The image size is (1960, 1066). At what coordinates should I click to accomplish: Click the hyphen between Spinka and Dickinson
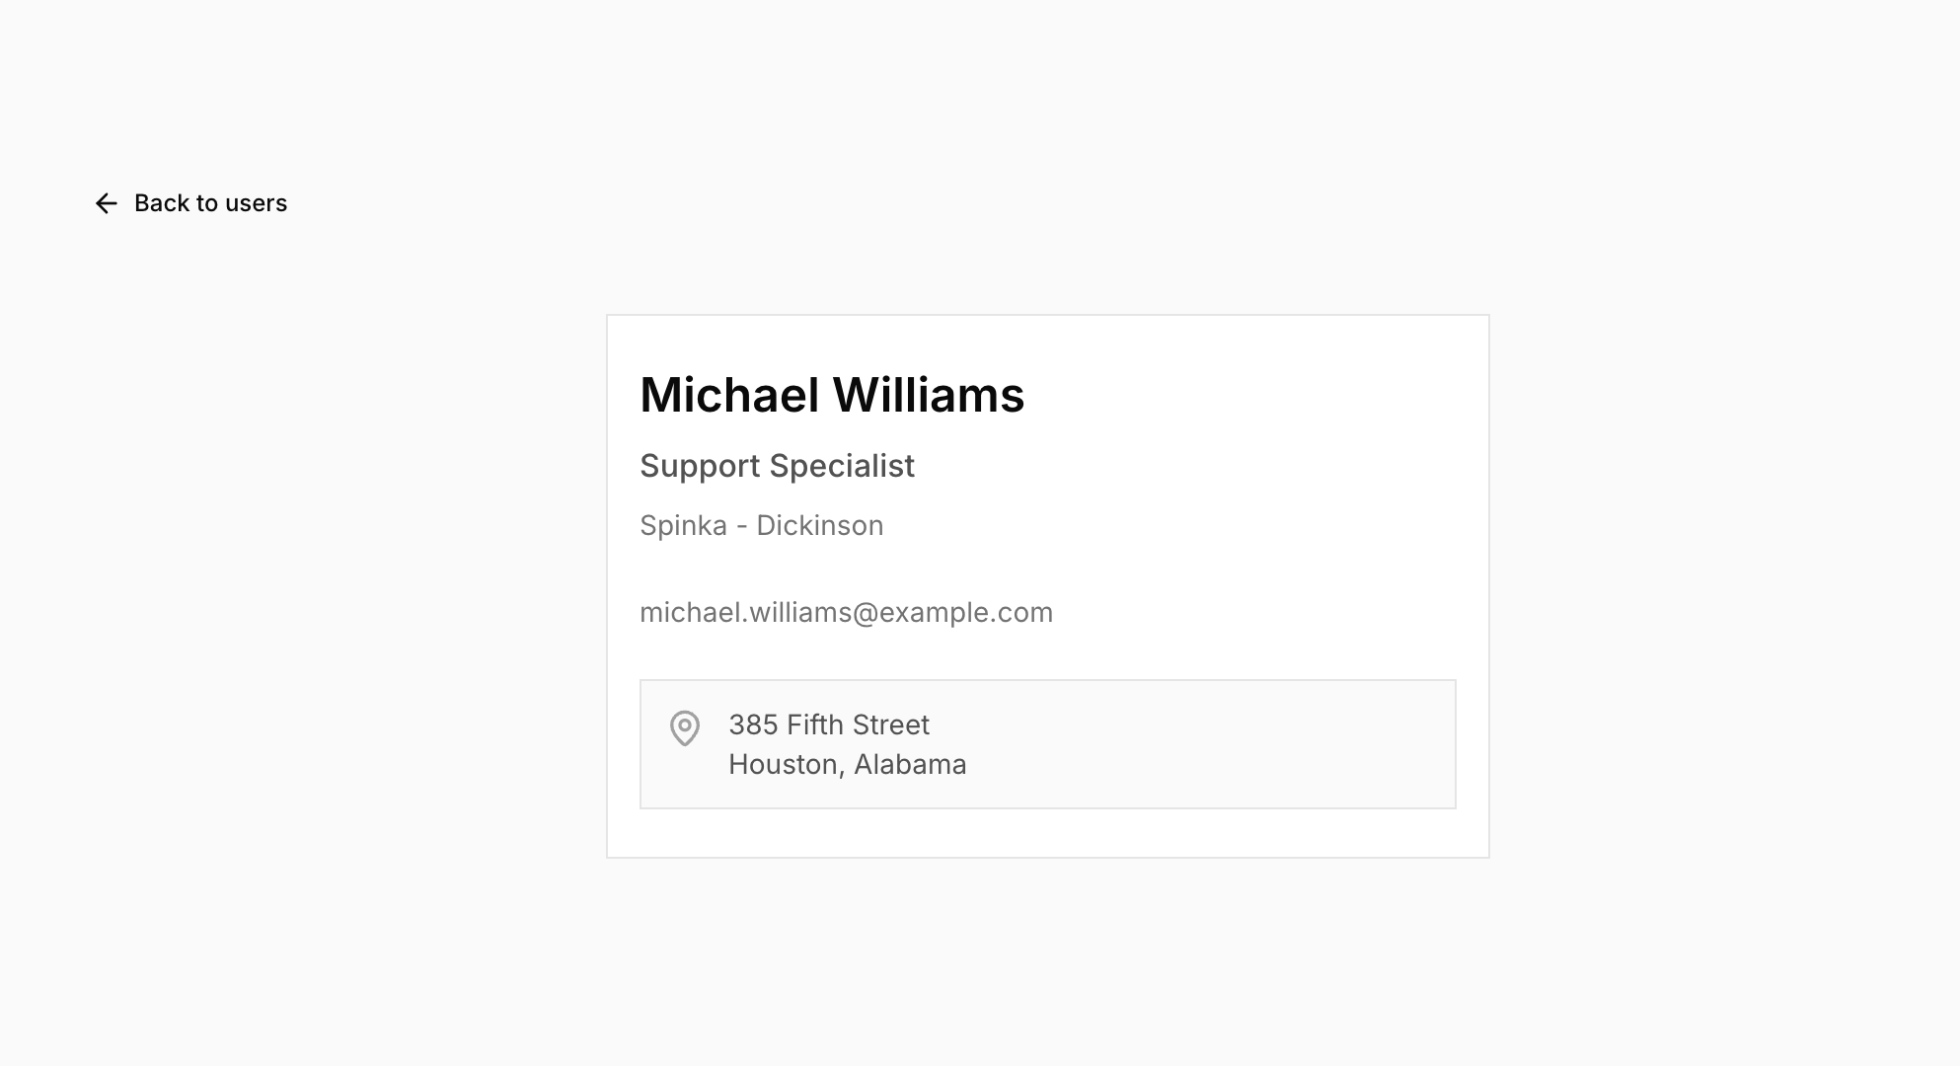(741, 526)
